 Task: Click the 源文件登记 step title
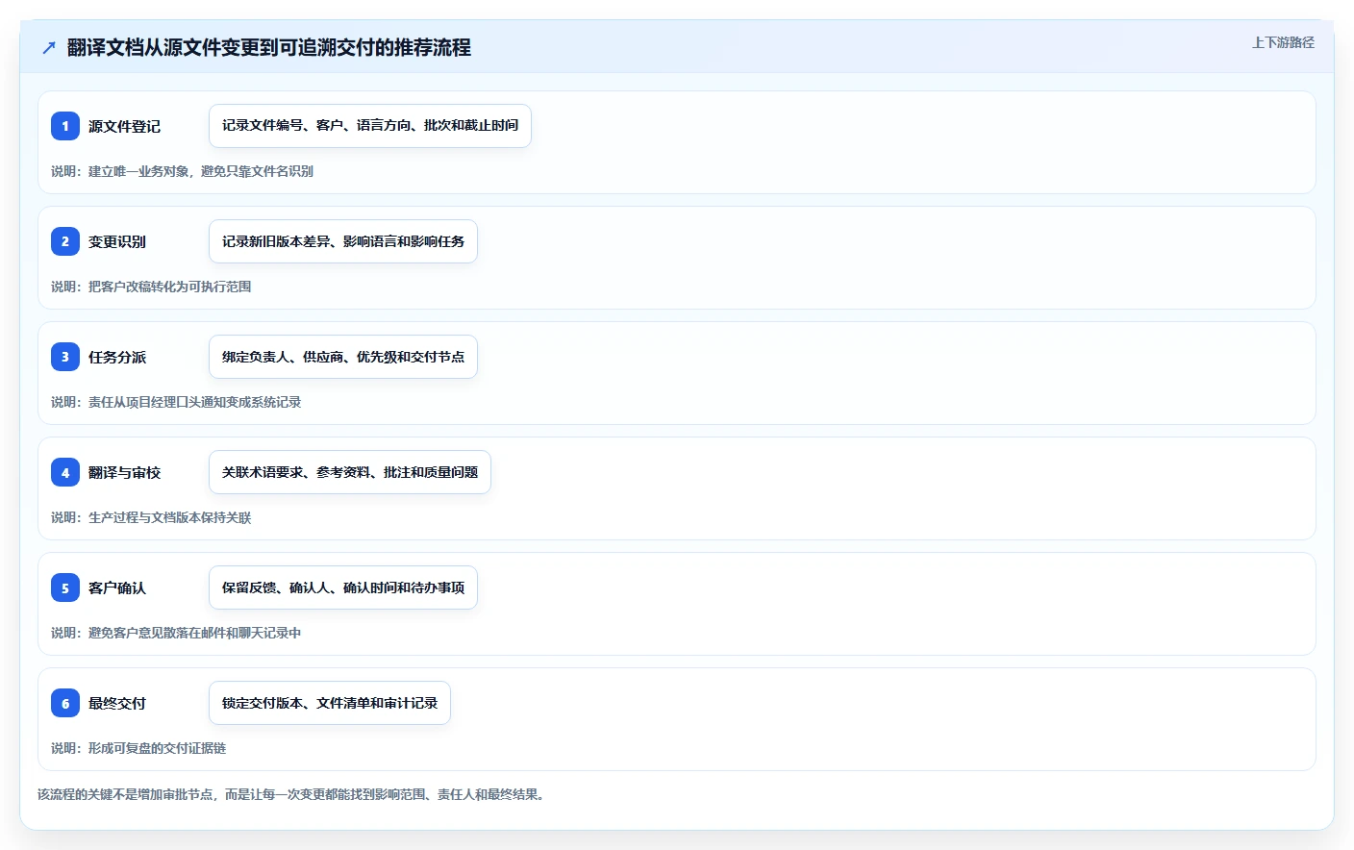pos(124,126)
